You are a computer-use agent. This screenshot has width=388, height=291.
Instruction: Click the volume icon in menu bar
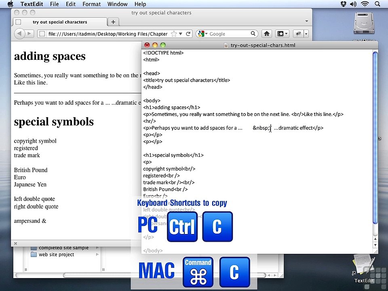click(353, 4)
